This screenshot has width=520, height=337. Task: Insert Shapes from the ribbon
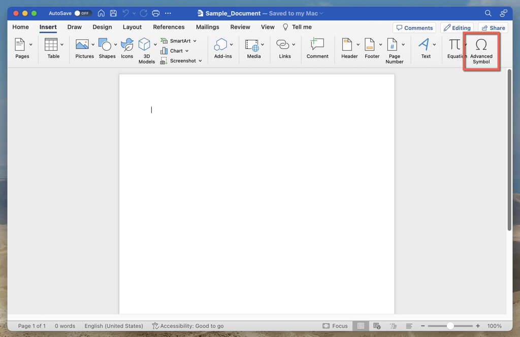click(107, 48)
